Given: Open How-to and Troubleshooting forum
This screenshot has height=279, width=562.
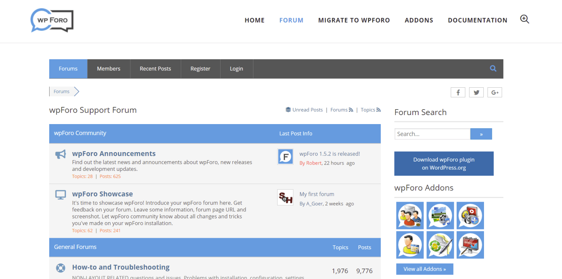Looking at the screenshot, I should (121, 267).
